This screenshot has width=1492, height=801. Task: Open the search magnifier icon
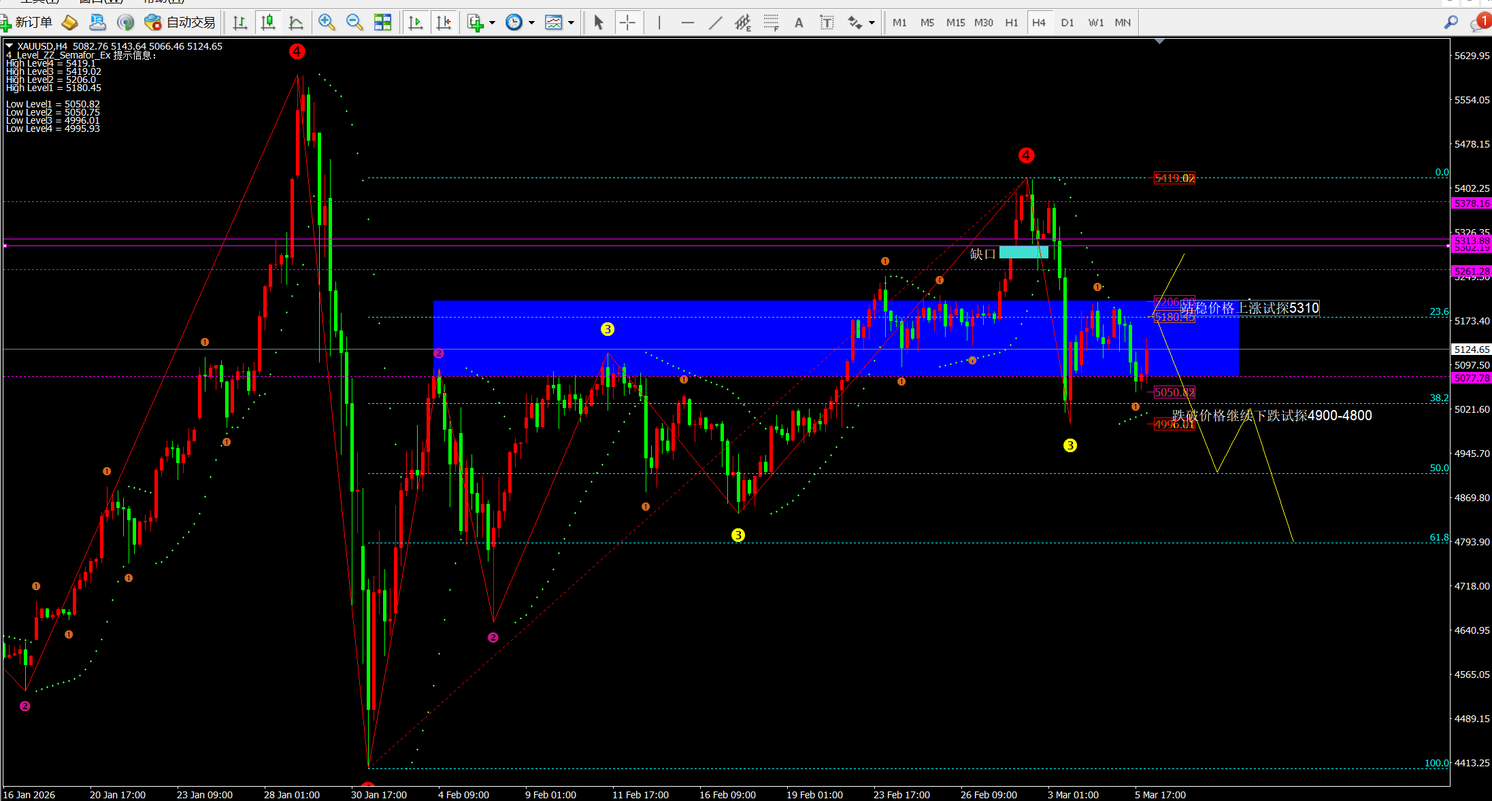click(x=1450, y=22)
